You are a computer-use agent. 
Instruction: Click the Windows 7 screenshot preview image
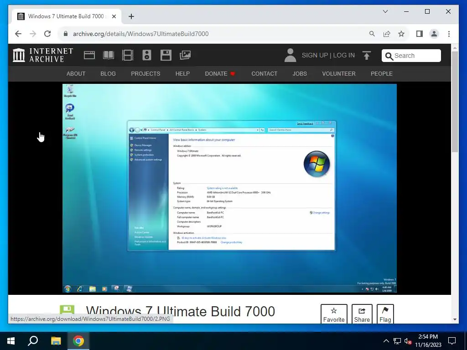[x=229, y=188]
